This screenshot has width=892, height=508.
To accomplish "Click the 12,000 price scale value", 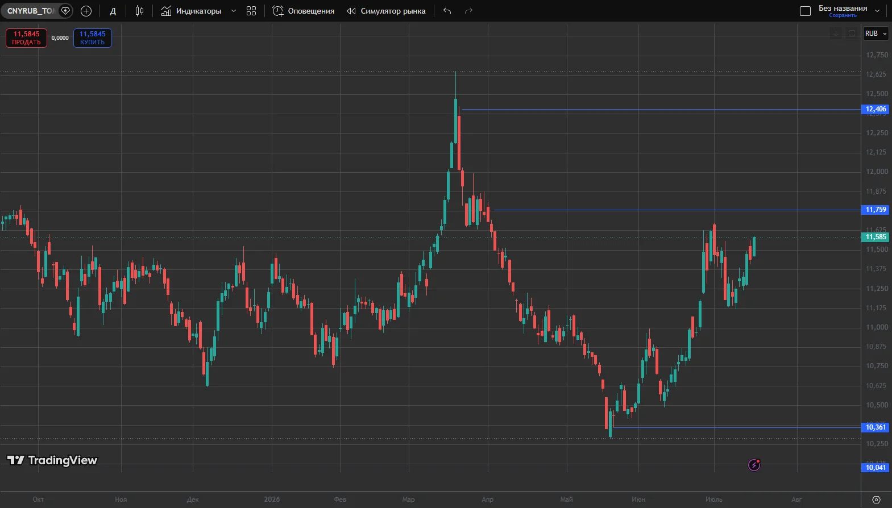I will click(x=877, y=172).
